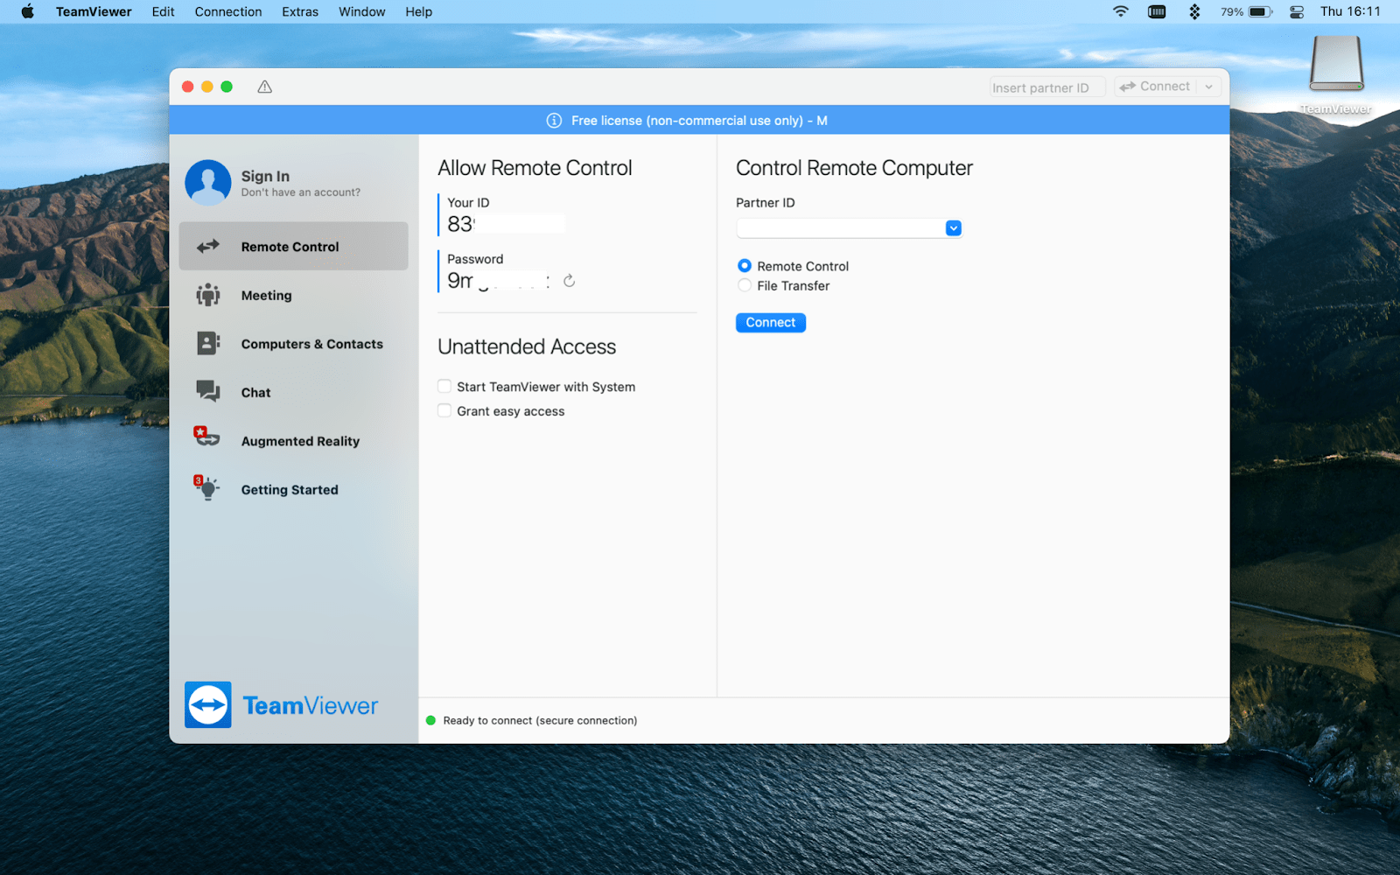Open the Connection menu
The height and width of the screenshot is (875, 1400).
228,11
